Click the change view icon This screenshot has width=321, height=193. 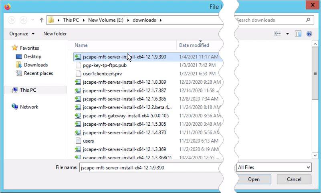(278, 34)
